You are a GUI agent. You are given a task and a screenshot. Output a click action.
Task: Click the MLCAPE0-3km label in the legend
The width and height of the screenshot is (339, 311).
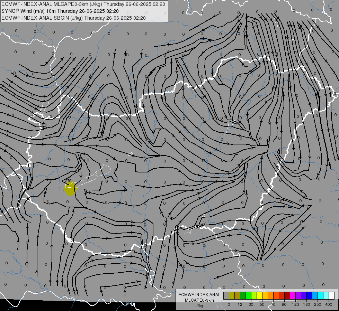(199, 300)
